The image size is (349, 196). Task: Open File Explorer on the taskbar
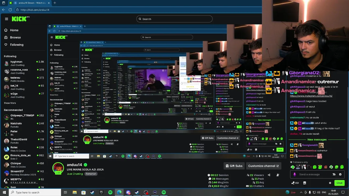[74, 192]
